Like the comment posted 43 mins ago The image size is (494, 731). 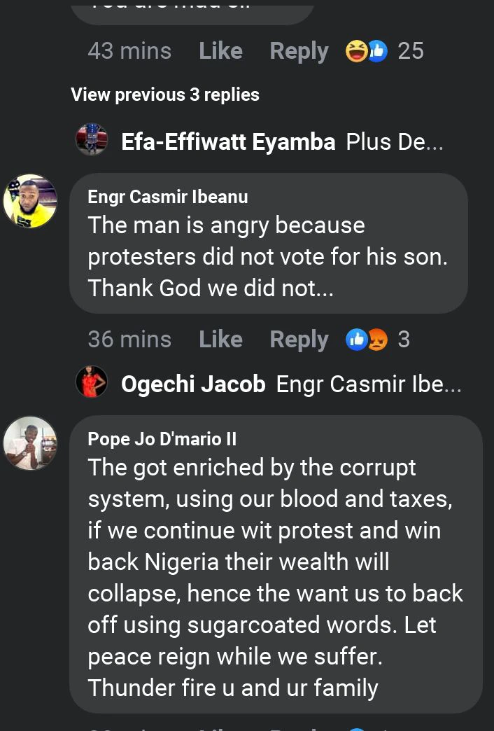click(220, 51)
